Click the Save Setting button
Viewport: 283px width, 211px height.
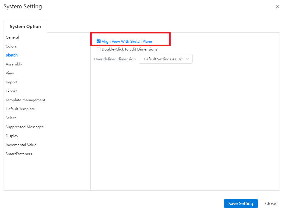click(241, 204)
